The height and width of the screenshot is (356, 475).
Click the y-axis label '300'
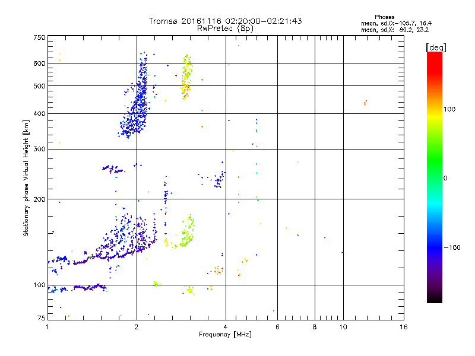(39, 149)
